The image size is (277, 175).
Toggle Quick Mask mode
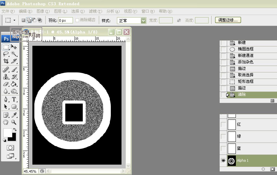tap(10, 148)
